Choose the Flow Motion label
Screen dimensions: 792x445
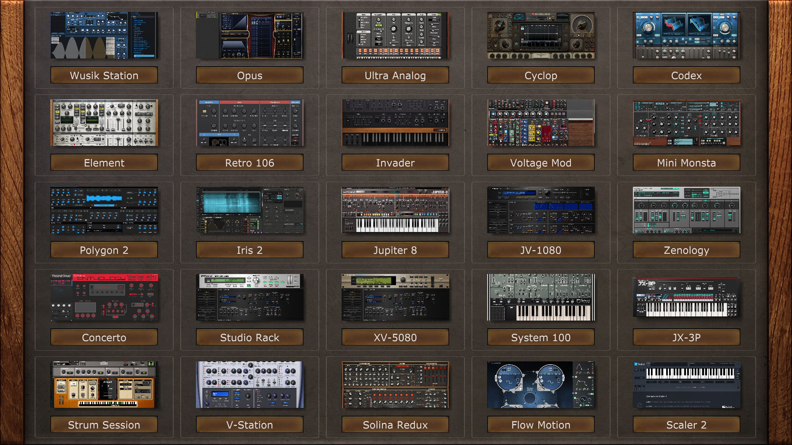pyautogui.click(x=541, y=425)
